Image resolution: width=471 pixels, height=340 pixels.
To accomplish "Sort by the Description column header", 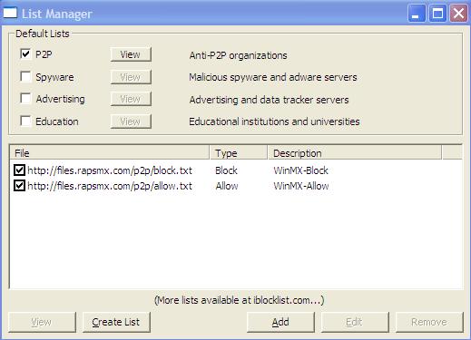I will (355, 153).
